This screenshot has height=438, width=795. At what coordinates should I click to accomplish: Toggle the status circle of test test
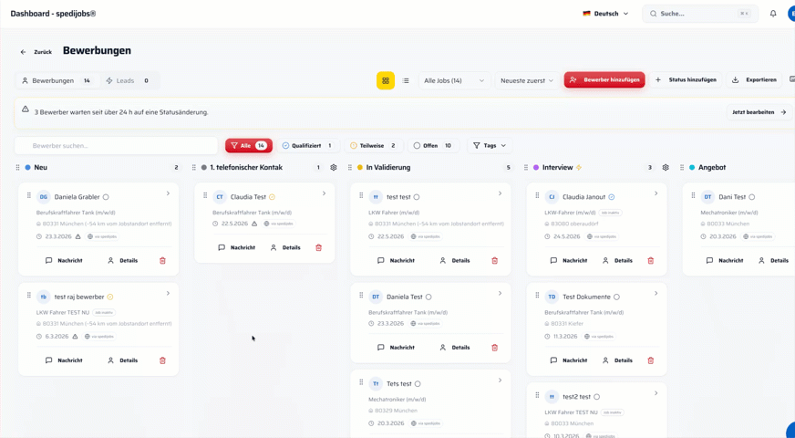(x=417, y=197)
